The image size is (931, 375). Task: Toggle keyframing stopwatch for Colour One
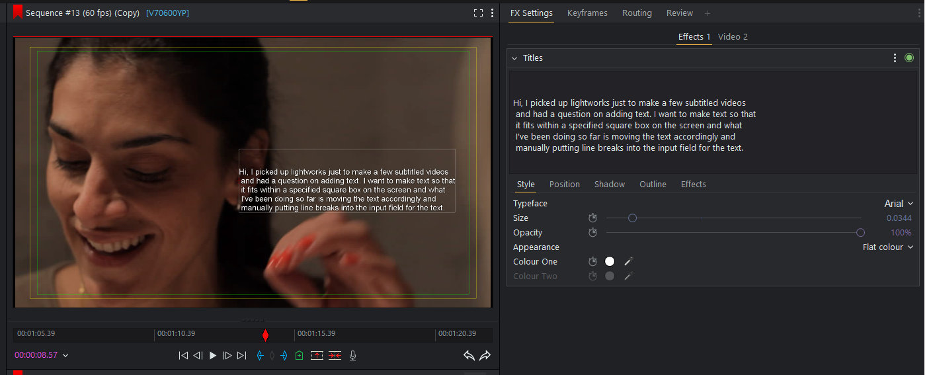593,262
